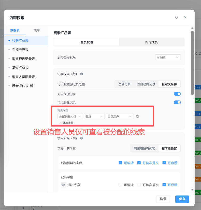201x210 pixels.
Task: Toggle 可以删除记录 switch
Action: coord(177,102)
